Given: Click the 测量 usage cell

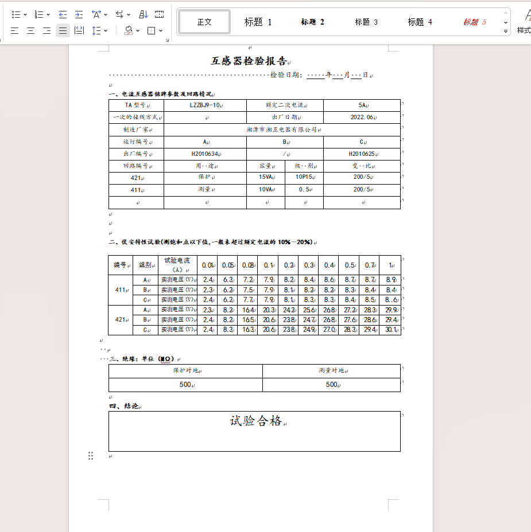Looking at the screenshot, I should tap(205, 189).
